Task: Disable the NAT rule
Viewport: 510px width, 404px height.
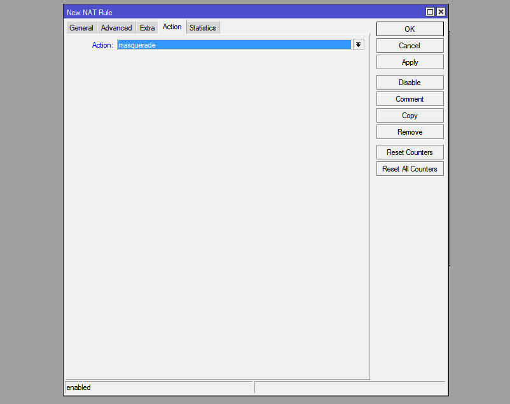Action: click(410, 83)
